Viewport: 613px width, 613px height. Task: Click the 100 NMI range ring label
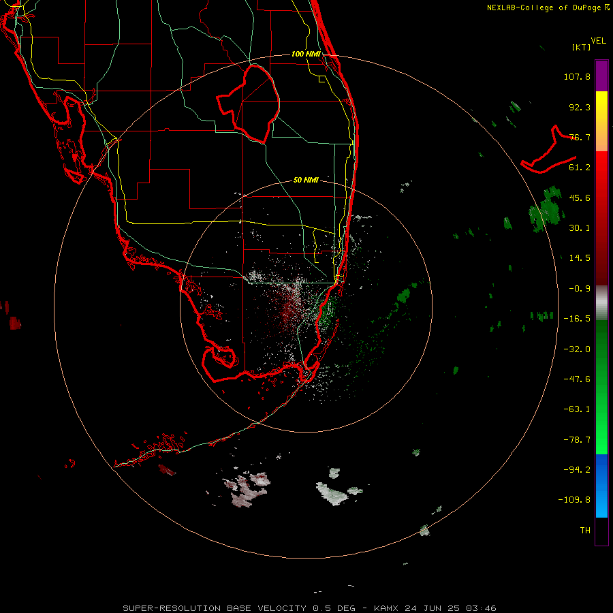point(306,54)
